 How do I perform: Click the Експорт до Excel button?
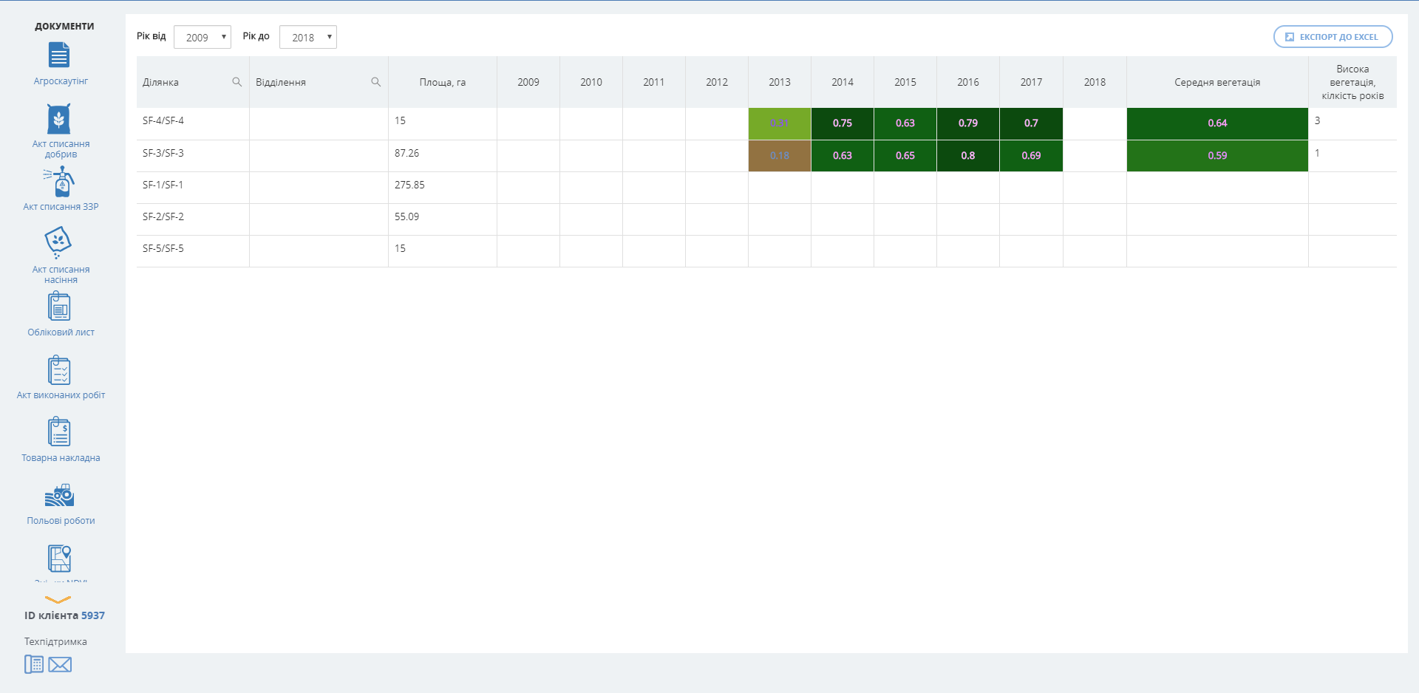click(x=1333, y=37)
